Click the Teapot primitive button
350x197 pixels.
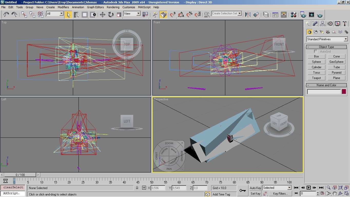point(316,78)
